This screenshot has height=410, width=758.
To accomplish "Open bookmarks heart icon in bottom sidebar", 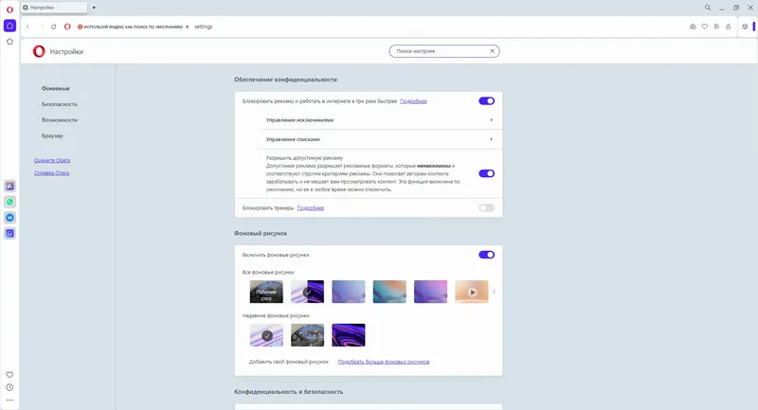I will click(9, 375).
